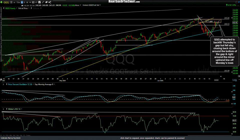240x140 pixels.
Task: Click the layouts folder icon in toolbar
Action: click(46, 2)
